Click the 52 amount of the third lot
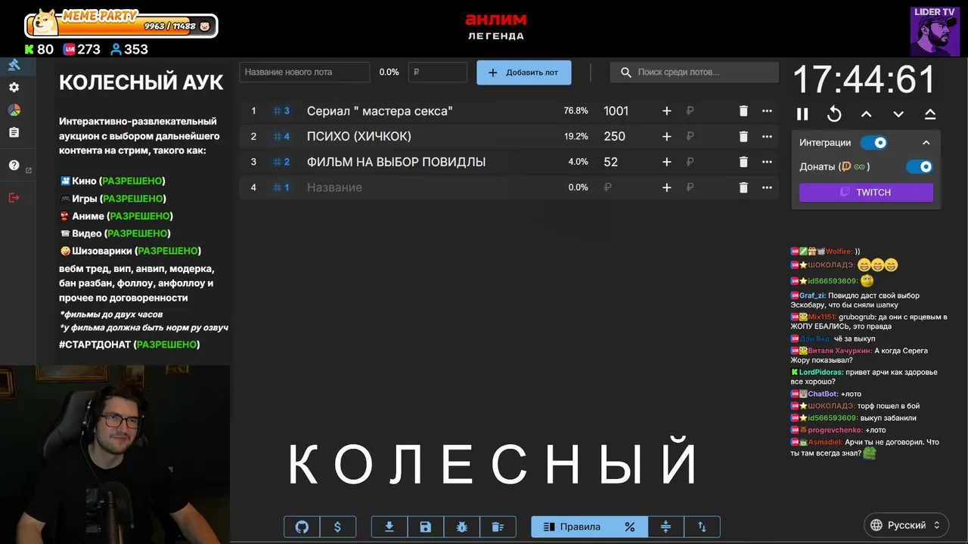This screenshot has width=968, height=544. coord(611,162)
